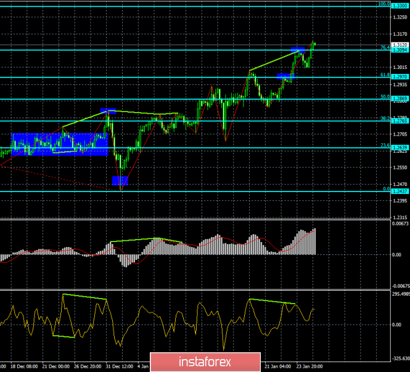Click the 18 Dec 08:00 date label
The width and height of the screenshot is (410, 372).
24,366
